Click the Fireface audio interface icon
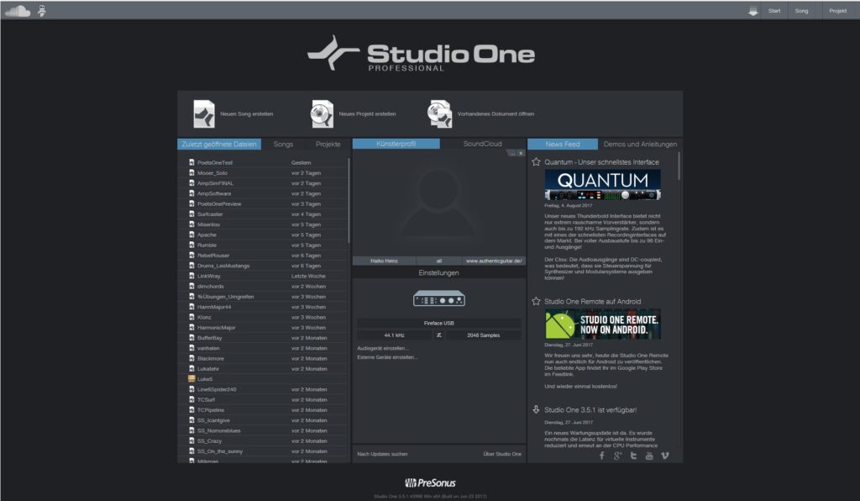The height and width of the screenshot is (501, 860). click(x=438, y=298)
